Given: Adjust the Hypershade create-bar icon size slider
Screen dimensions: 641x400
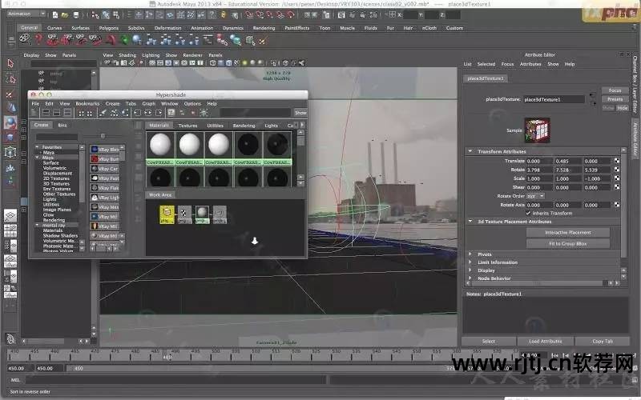Looking at the screenshot, I should tap(103, 136).
